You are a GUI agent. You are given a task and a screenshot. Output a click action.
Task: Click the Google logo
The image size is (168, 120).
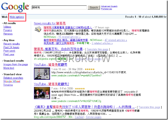(x=15, y=7)
